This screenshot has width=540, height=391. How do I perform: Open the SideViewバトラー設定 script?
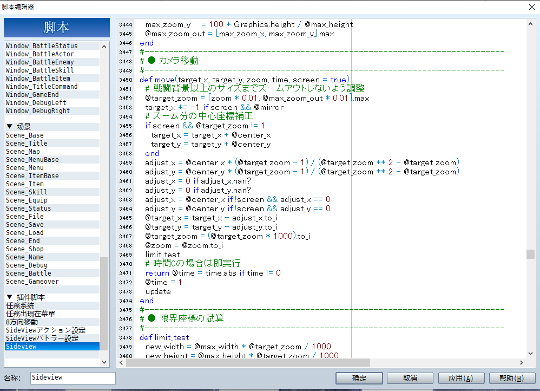[52, 338]
